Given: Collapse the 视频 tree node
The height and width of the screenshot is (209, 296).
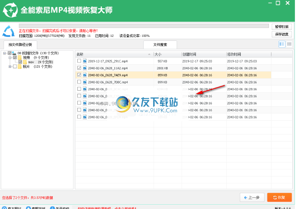Looking at the screenshot, I should pyautogui.click(x=10, y=57).
